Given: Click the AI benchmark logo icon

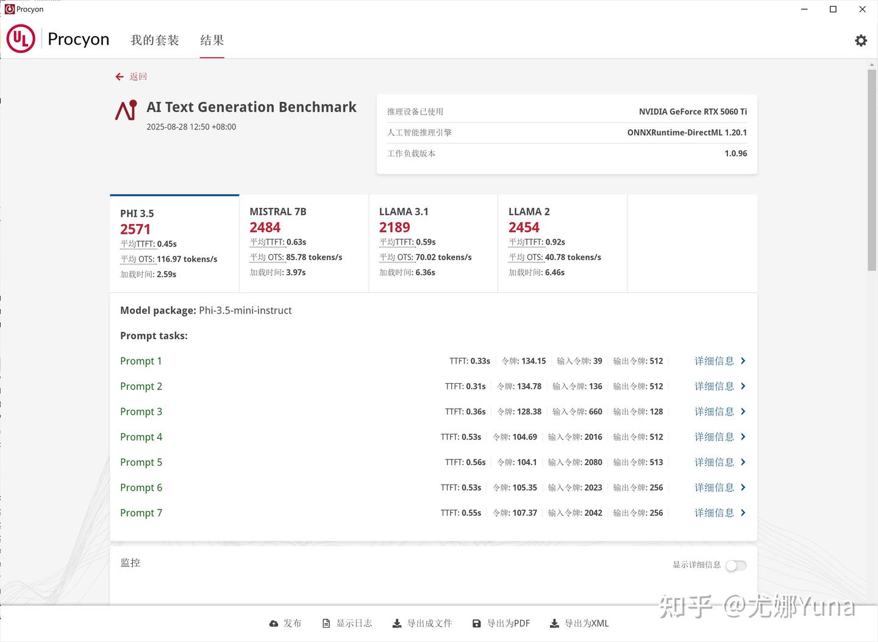Looking at the screenshot, I should (x=126, y=110).
